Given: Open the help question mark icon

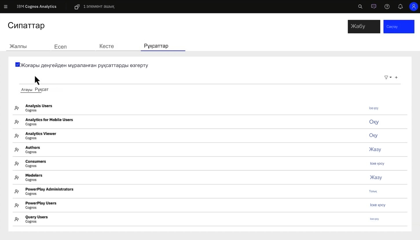Looking at the screenshot, I should point(387,6).
